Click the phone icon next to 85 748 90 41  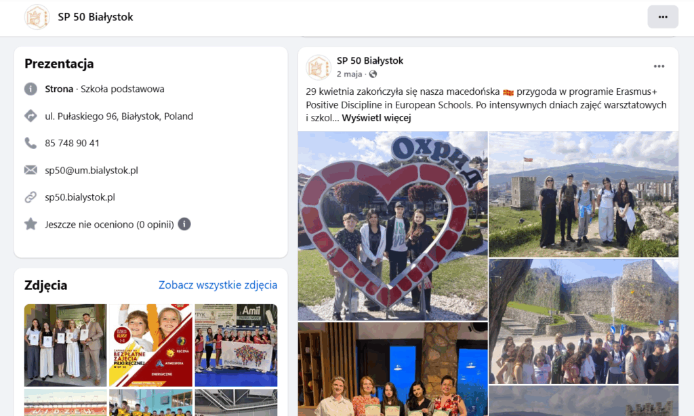pyautogui.click(x=30, y=143)
